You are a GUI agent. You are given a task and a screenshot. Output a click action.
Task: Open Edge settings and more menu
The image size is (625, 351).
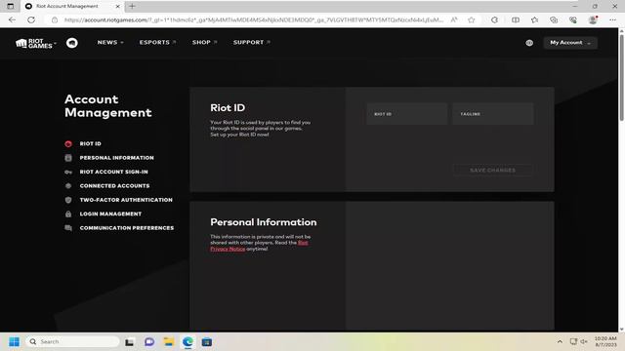click(612, 19)
